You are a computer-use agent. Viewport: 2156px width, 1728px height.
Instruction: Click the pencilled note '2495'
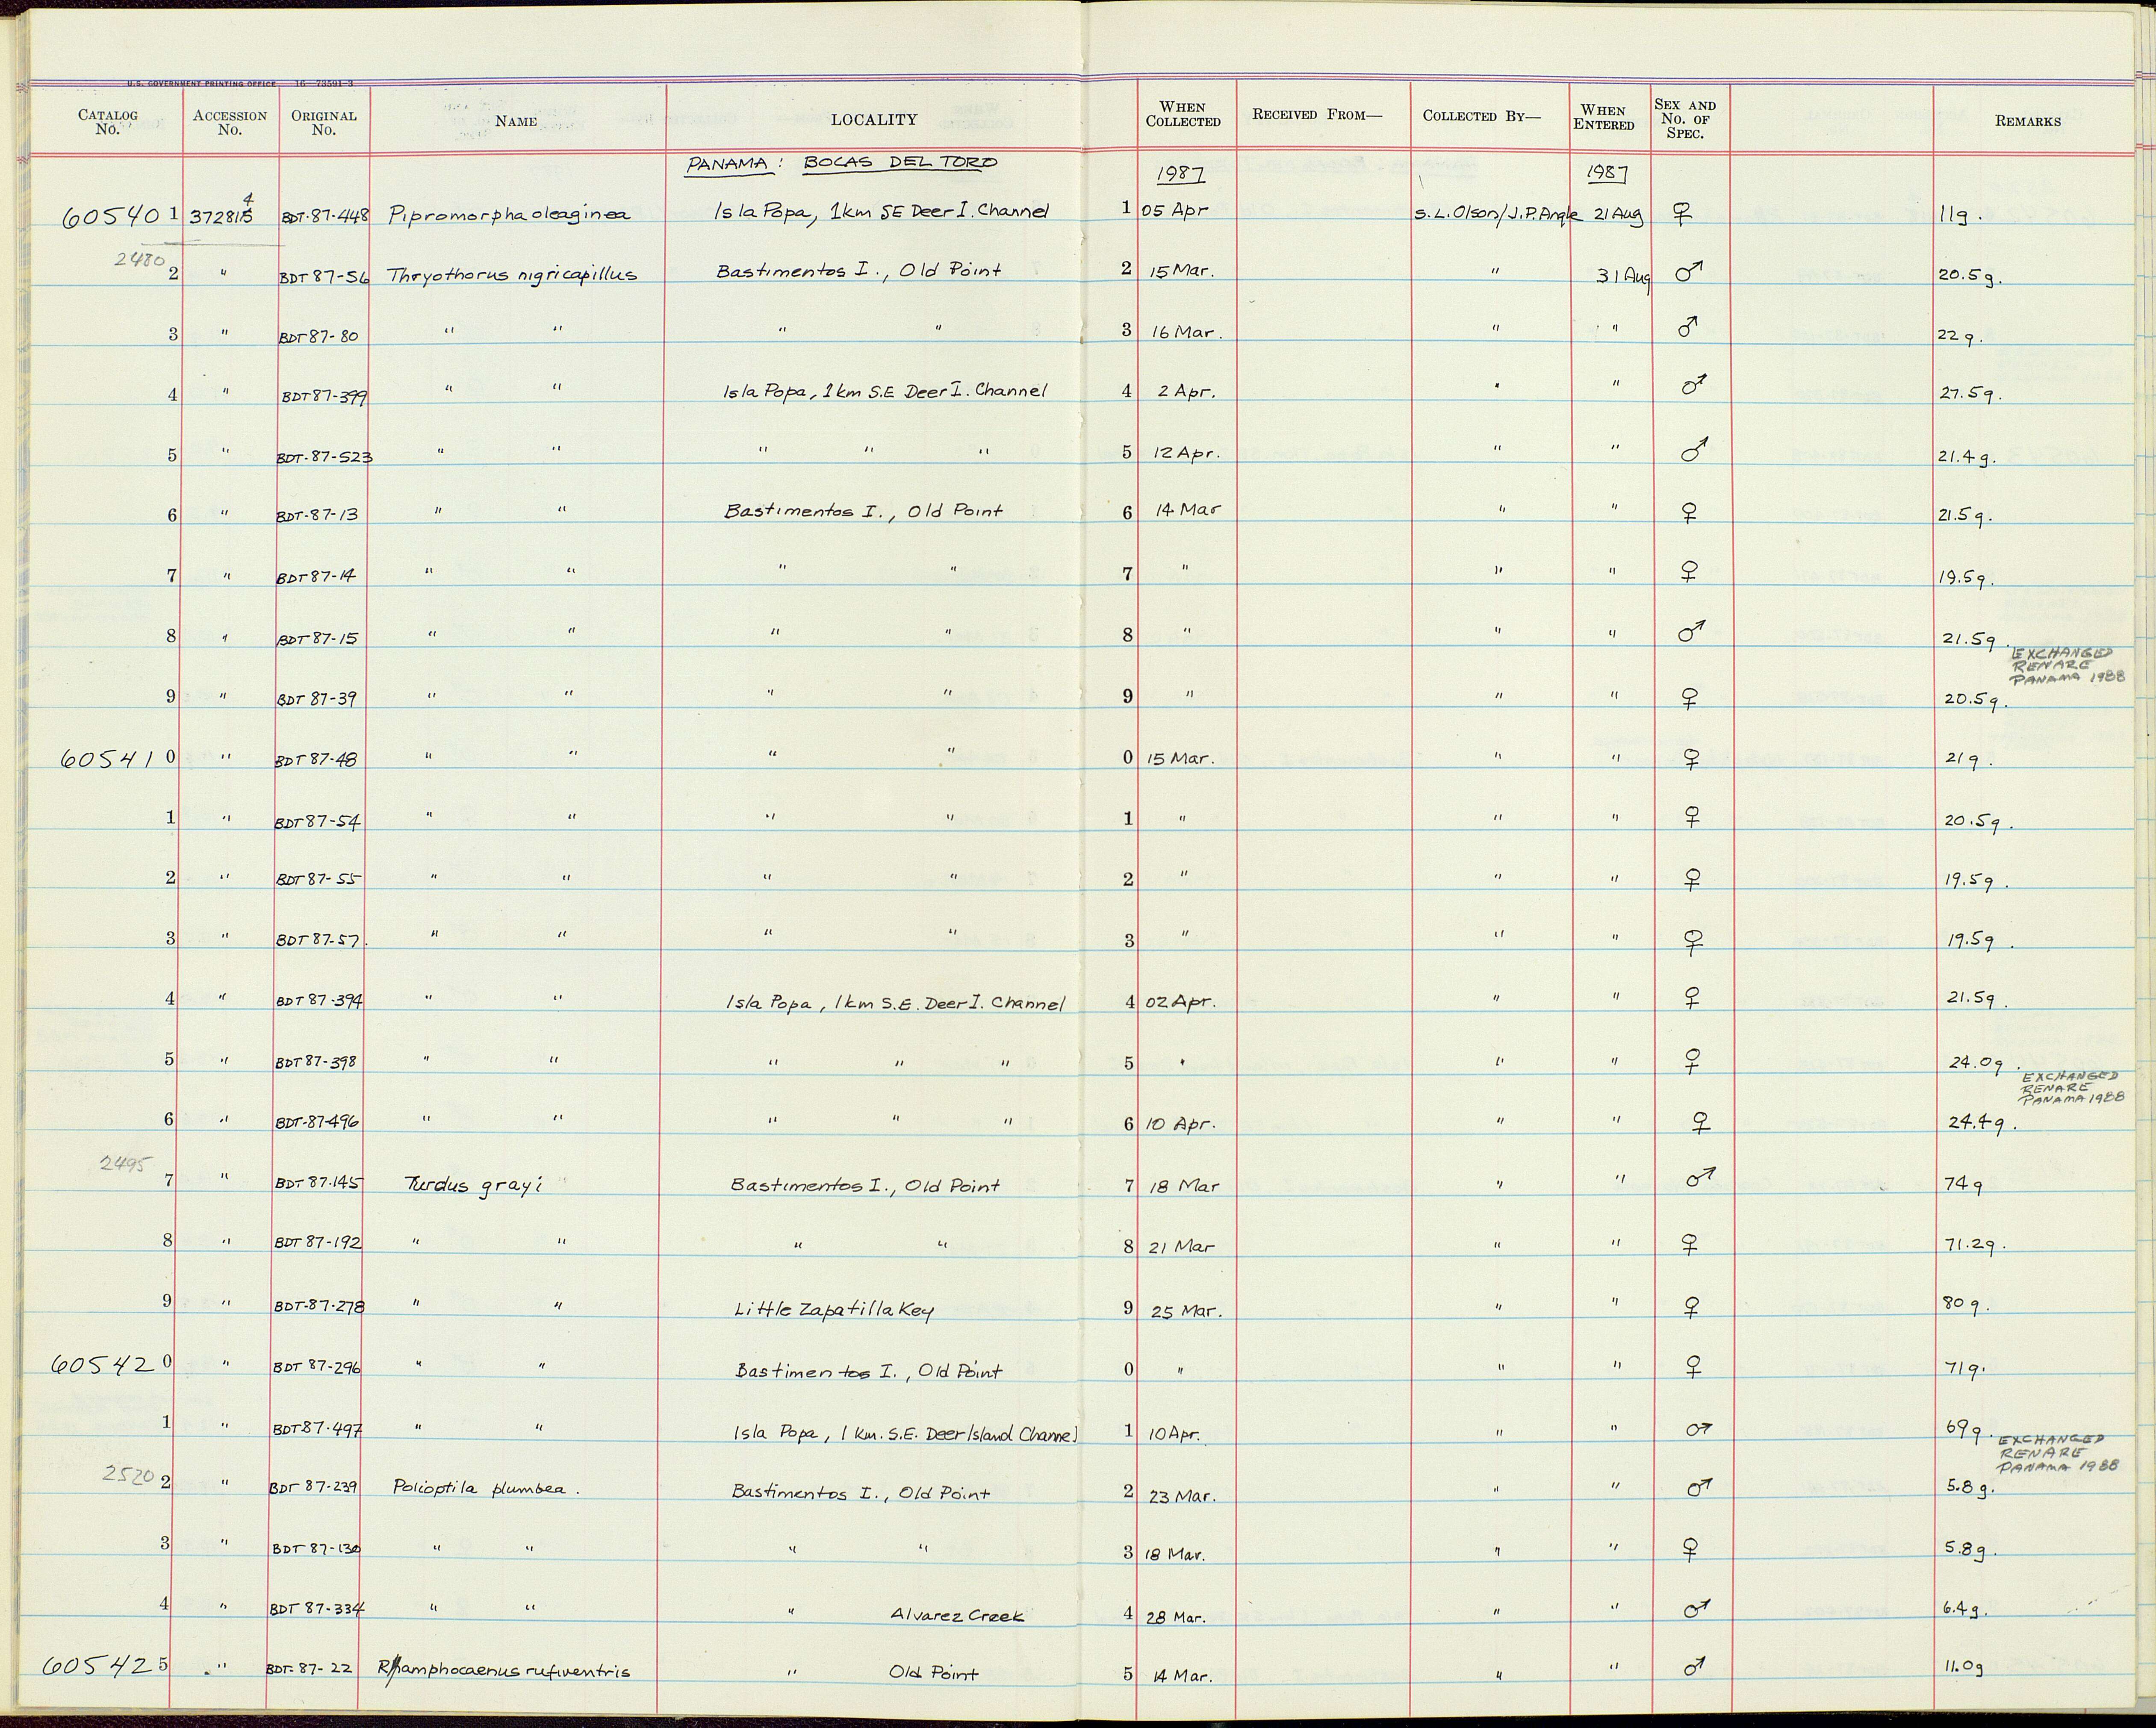(x=126, y=1163)
